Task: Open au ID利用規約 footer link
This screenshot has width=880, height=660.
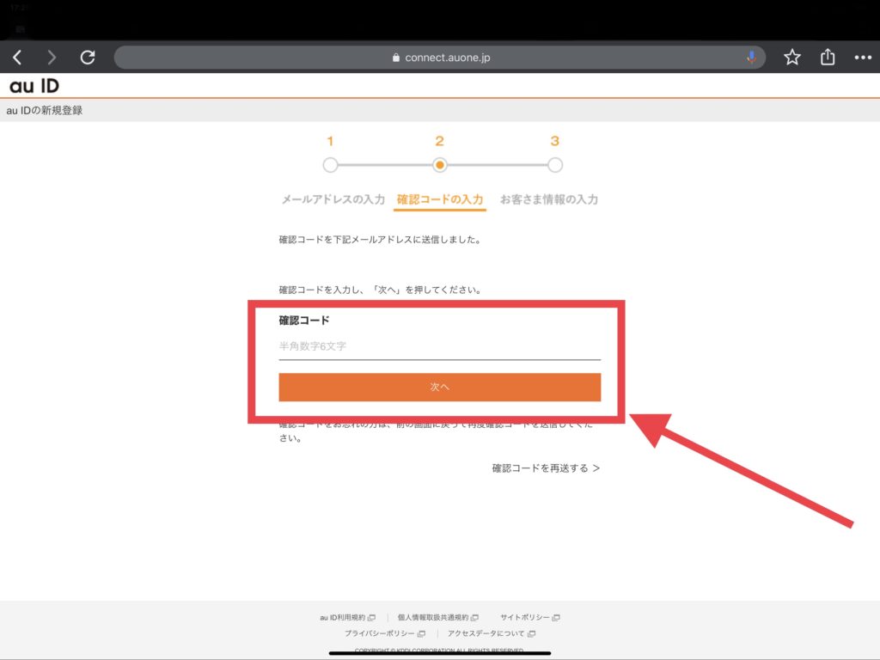Action: tap(347, 617)
